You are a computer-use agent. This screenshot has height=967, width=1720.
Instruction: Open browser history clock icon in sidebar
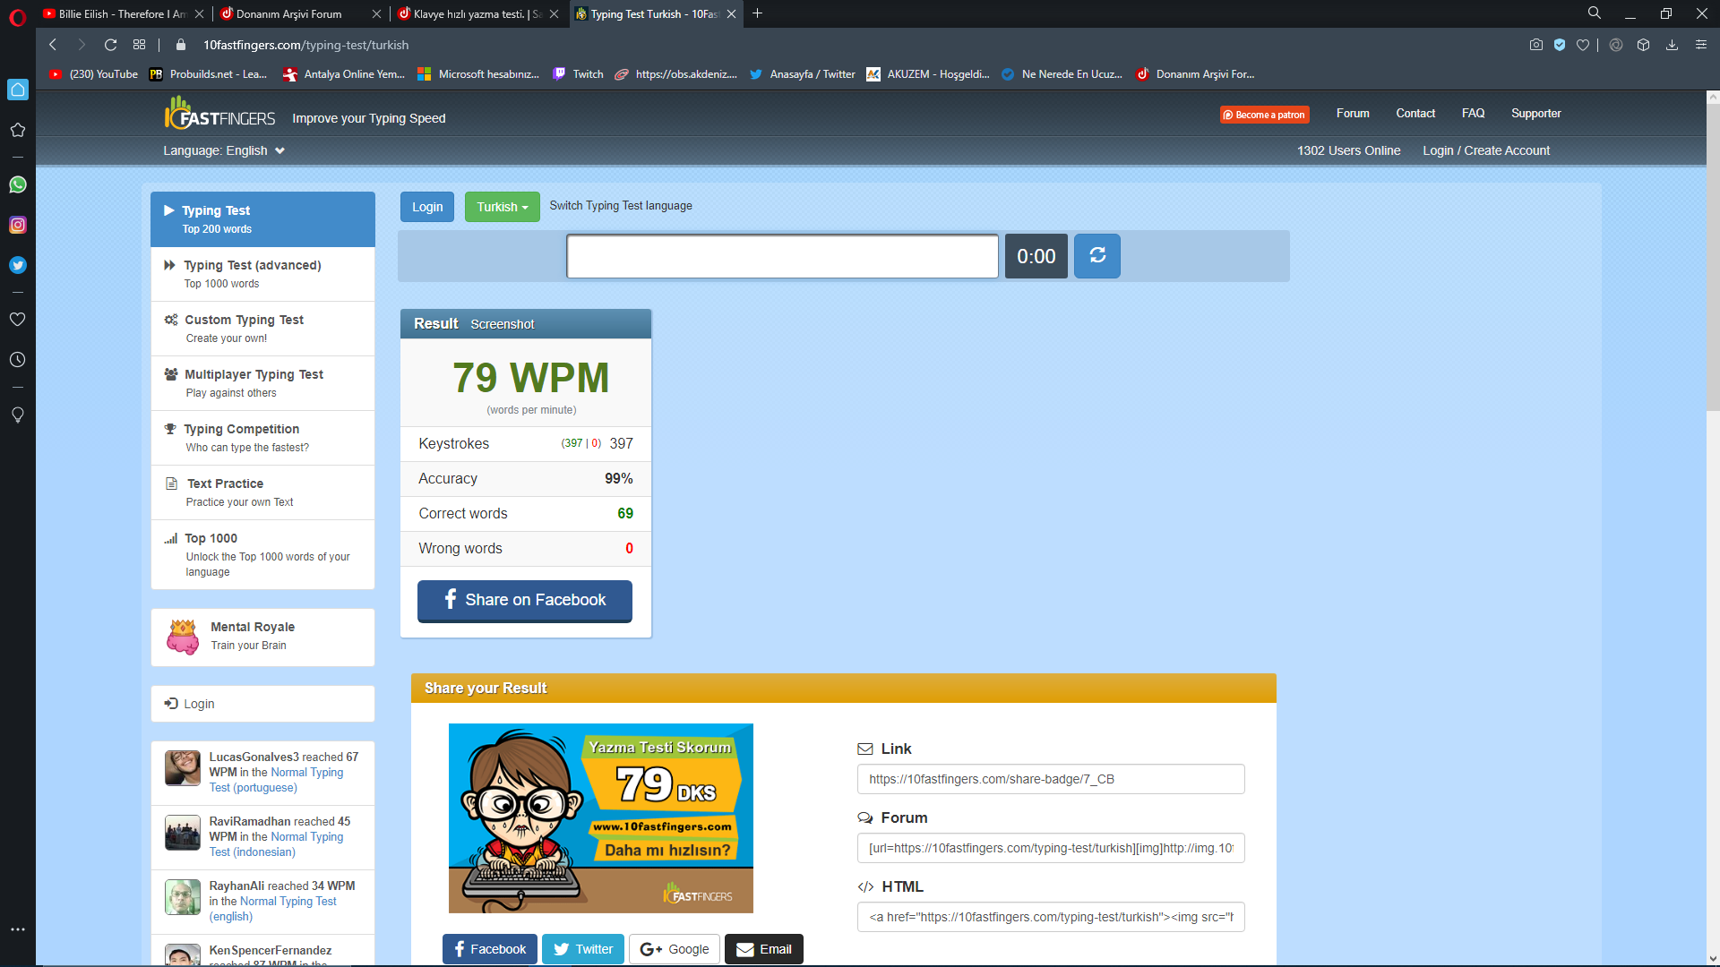point(18,360)
